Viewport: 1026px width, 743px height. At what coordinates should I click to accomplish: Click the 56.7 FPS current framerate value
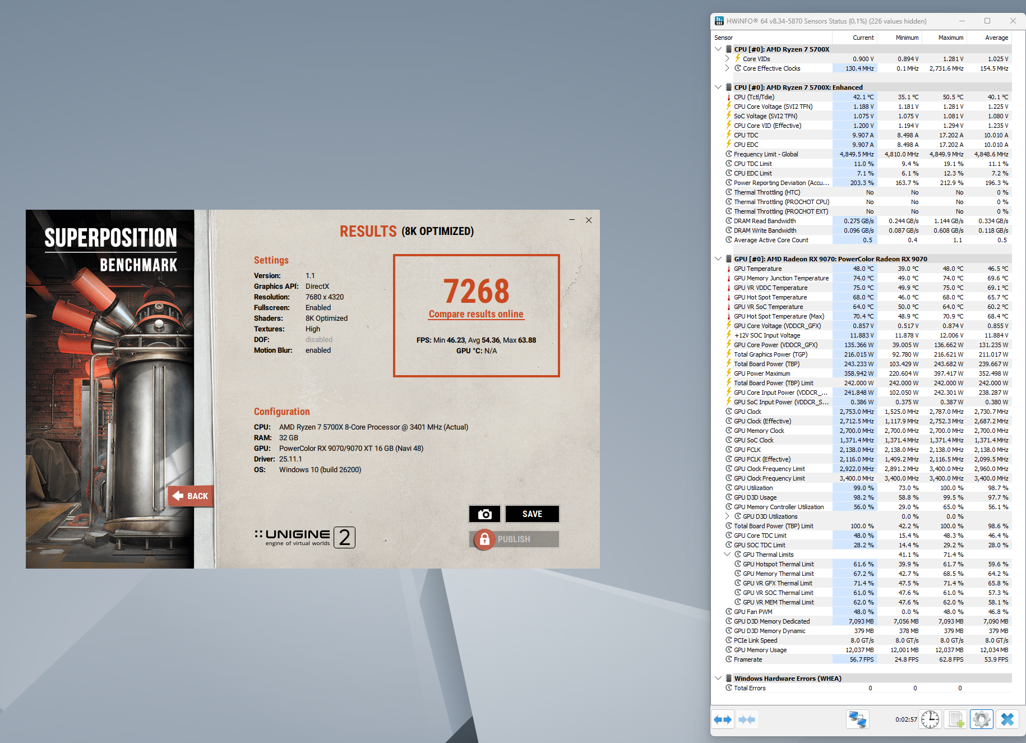[x=862, y=659]
